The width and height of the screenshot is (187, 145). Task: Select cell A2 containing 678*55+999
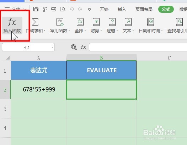point(39,89)
